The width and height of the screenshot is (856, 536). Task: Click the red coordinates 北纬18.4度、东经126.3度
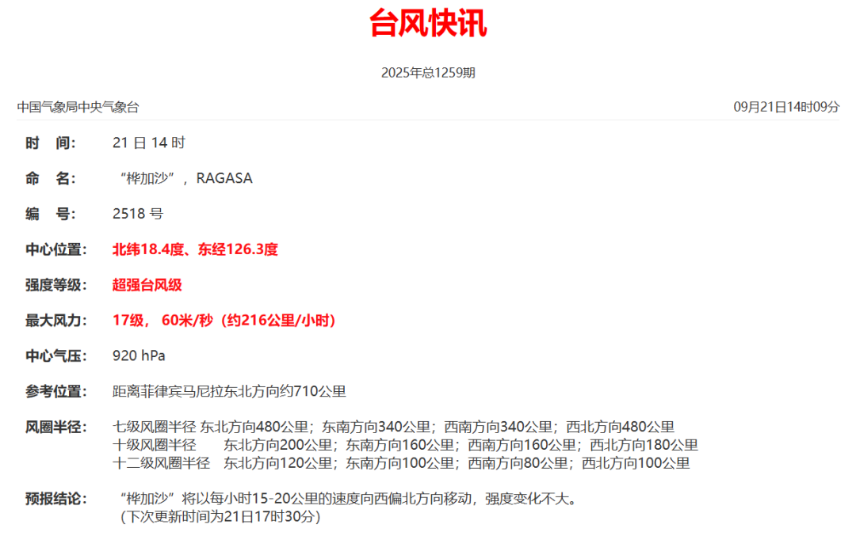point(195,249)
